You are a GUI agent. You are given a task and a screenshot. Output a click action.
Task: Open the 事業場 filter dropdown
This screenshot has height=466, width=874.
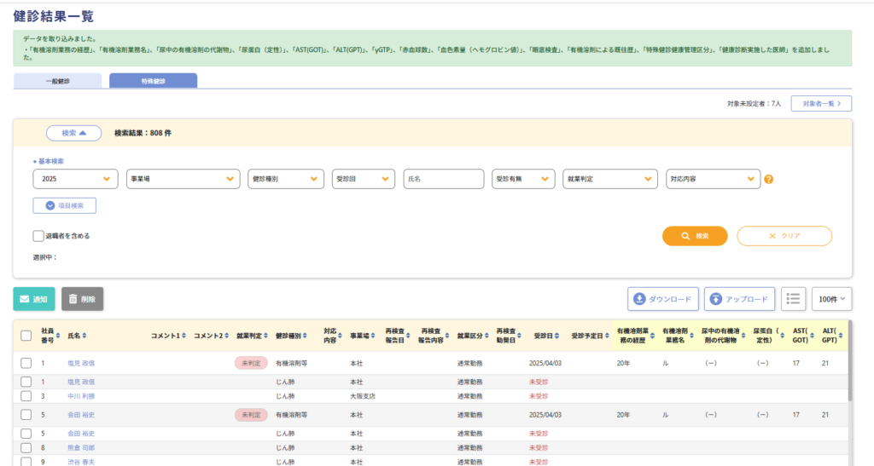click(x=183, y=179)
